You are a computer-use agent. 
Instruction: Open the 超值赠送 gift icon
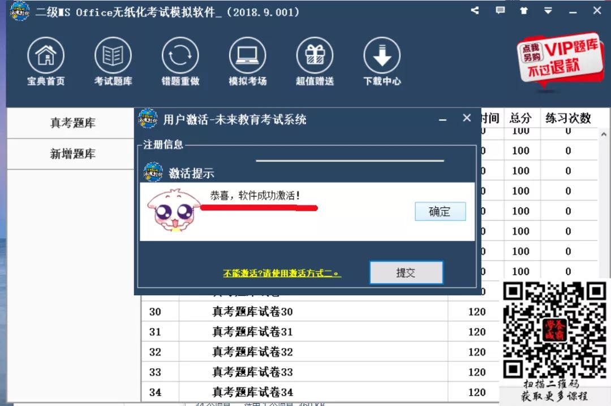coord(315,62)
